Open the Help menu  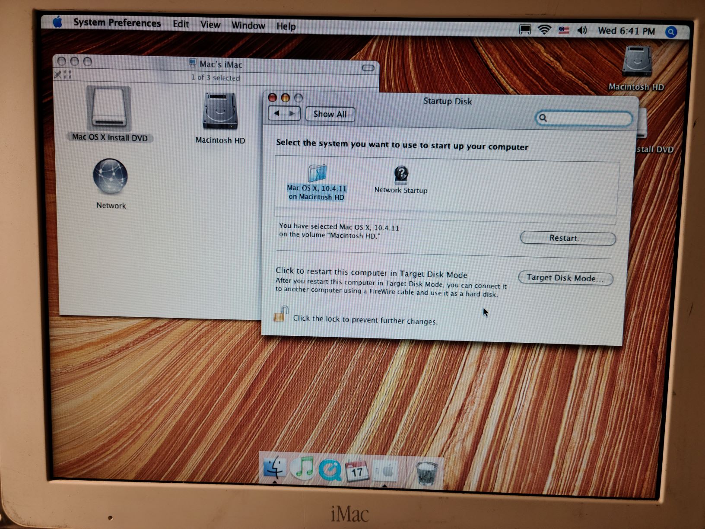(x=286, y=26)
